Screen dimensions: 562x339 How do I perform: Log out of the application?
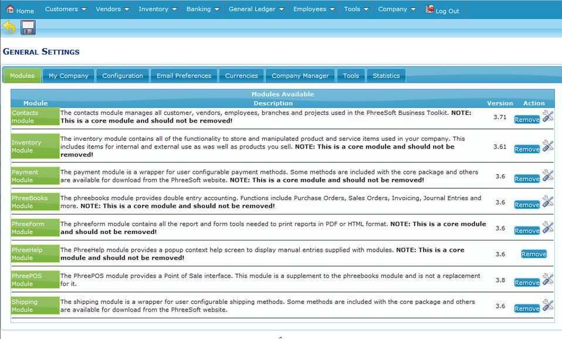point(442,10)
